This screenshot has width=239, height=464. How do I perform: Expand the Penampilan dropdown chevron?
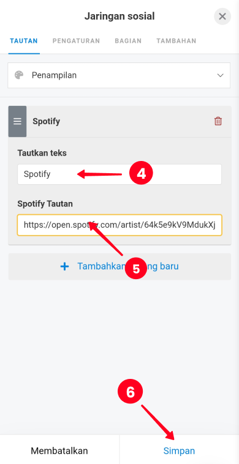[x=221, y=75]
